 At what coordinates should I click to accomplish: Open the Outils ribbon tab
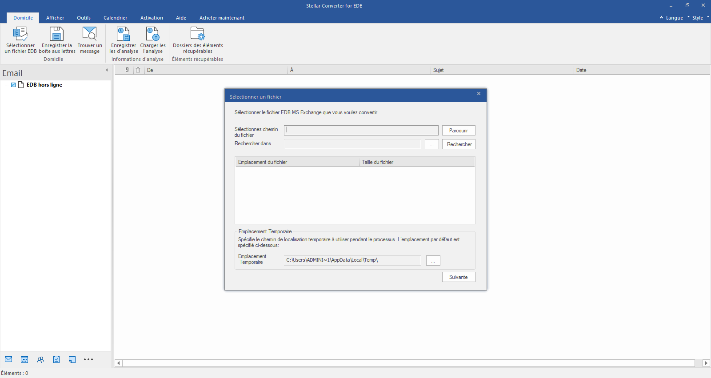84,18
